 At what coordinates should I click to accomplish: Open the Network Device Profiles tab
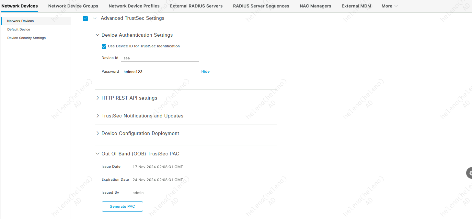click(134, 6)
